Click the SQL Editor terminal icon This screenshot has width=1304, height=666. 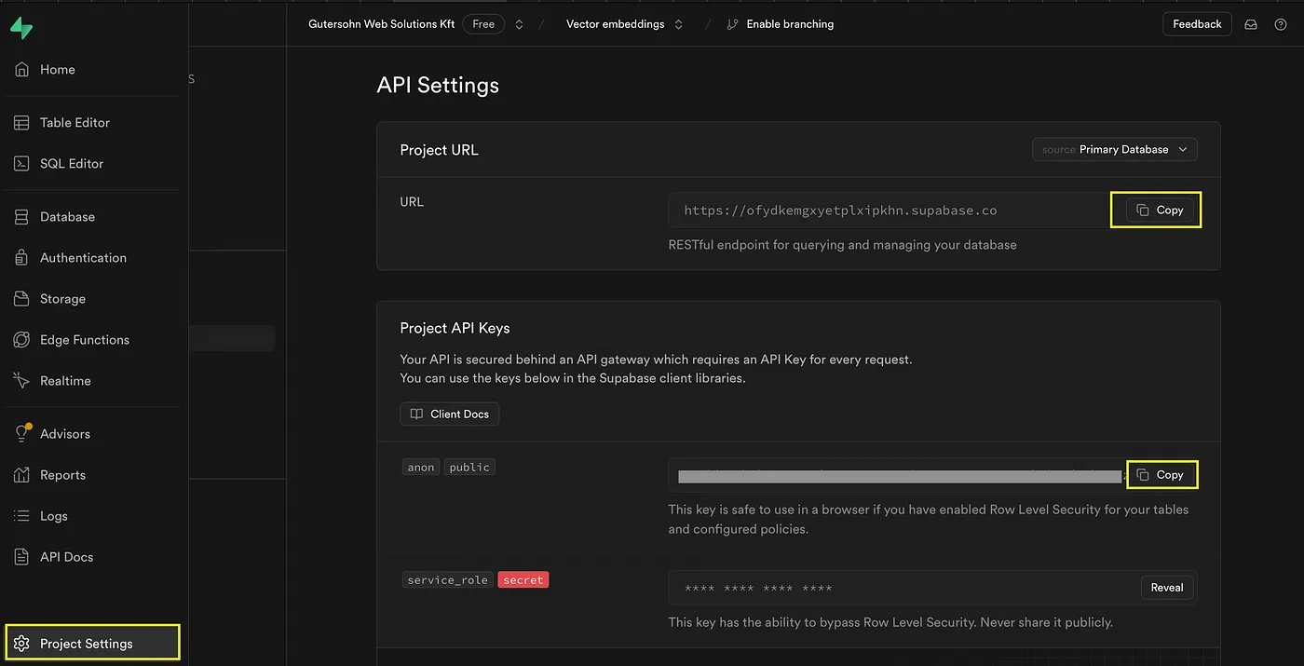coord(22,164)
